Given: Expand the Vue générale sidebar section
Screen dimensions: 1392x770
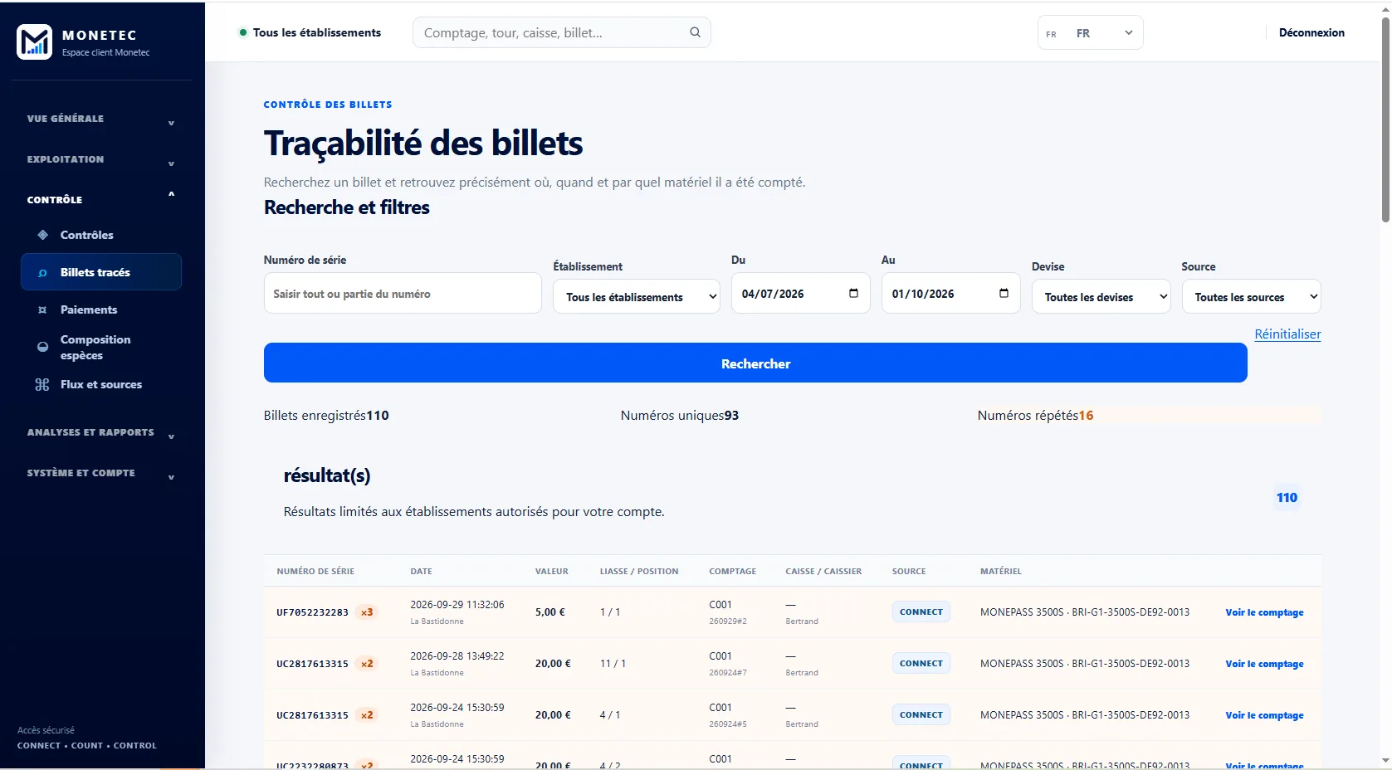Looking at the screenshot, I should (x=101, y=119).
